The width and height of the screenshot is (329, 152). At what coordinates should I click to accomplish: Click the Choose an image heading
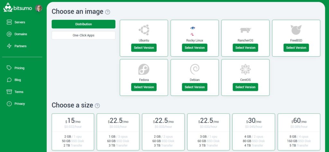click(x=77, y=12)
